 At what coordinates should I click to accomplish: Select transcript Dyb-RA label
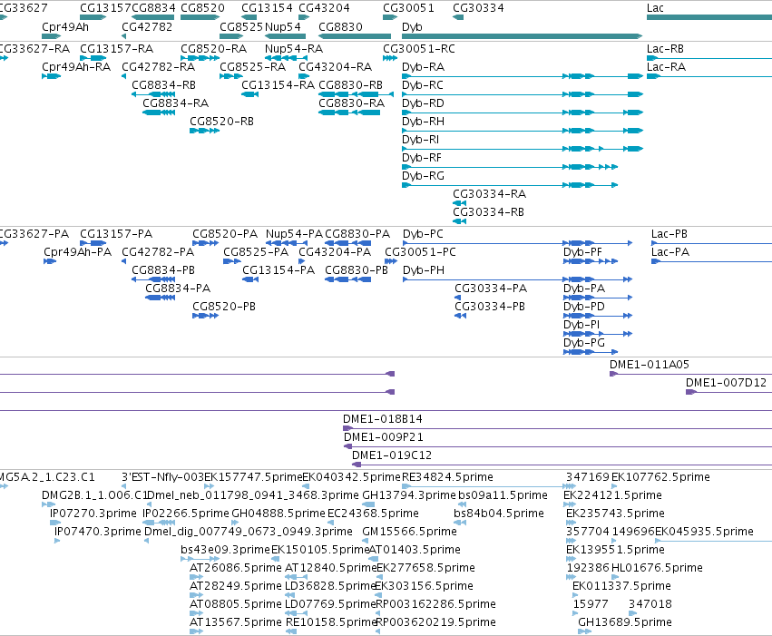click(423, 66)
